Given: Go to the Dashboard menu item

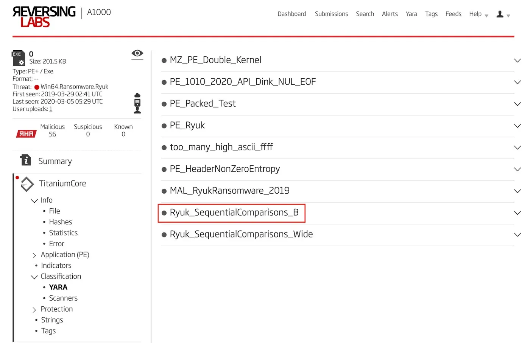Looking at the screenshot, I should (291, 14).
